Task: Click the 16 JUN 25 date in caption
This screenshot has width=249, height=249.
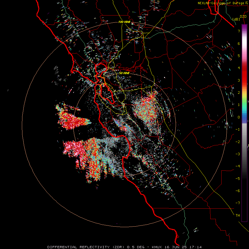Action: [176, 247]
